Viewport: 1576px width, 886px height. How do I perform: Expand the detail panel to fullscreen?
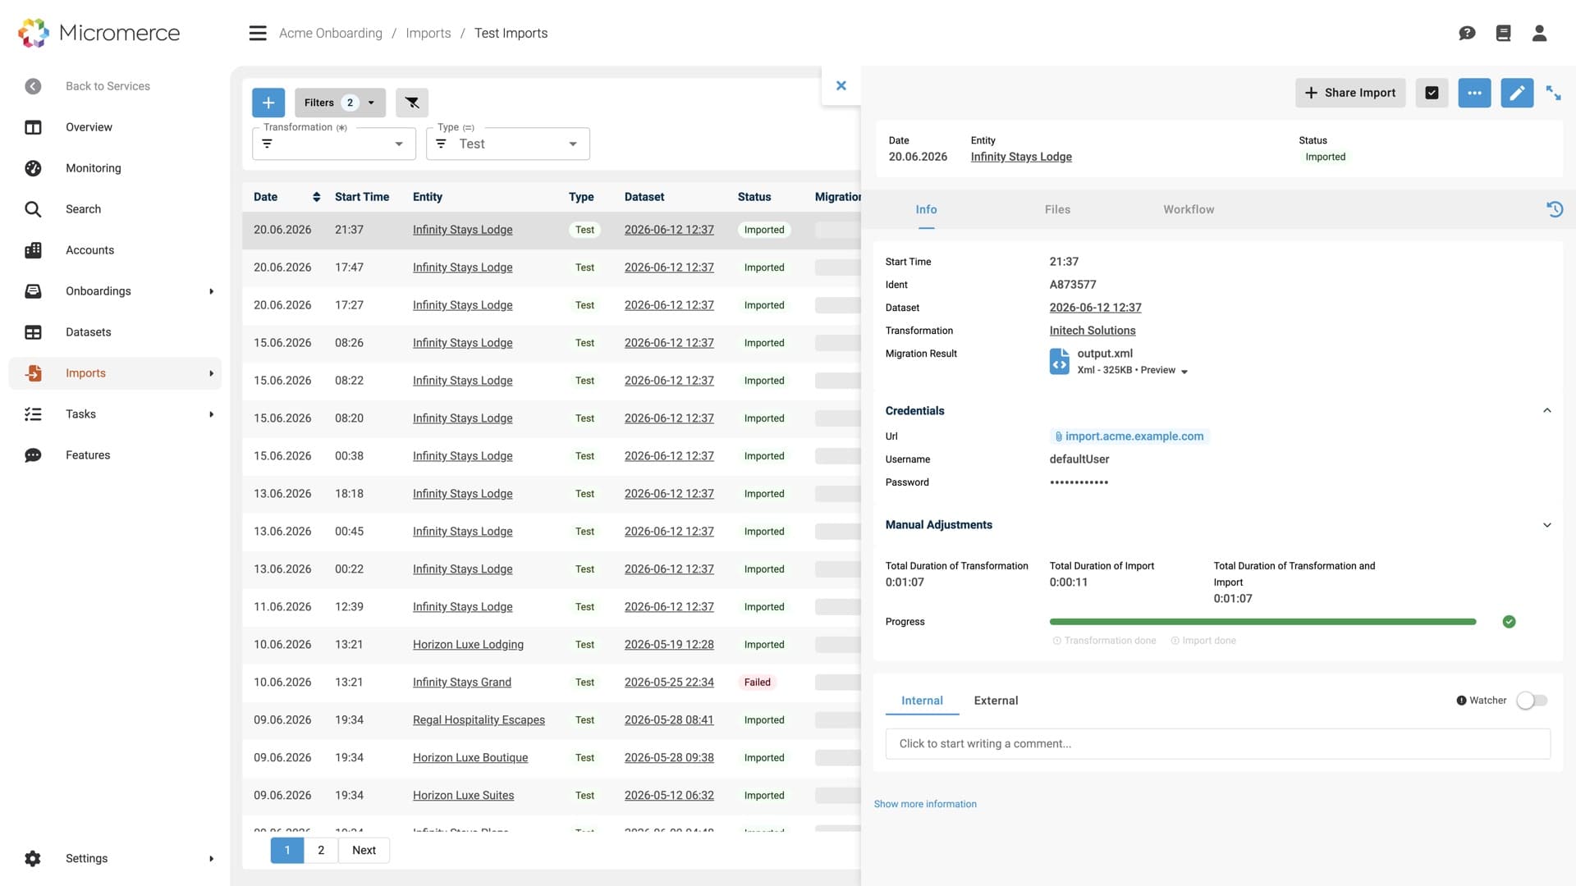[x=1553, y=93]
